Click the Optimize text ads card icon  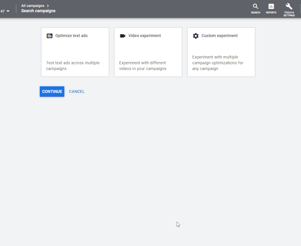(50, 36)
